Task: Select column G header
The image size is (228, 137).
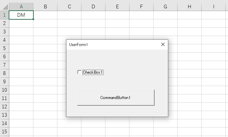Action: click(165, 7)
